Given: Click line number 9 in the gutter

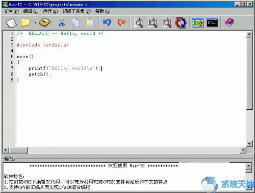Looking at the screenshot, I should click(x=12, y=80).
